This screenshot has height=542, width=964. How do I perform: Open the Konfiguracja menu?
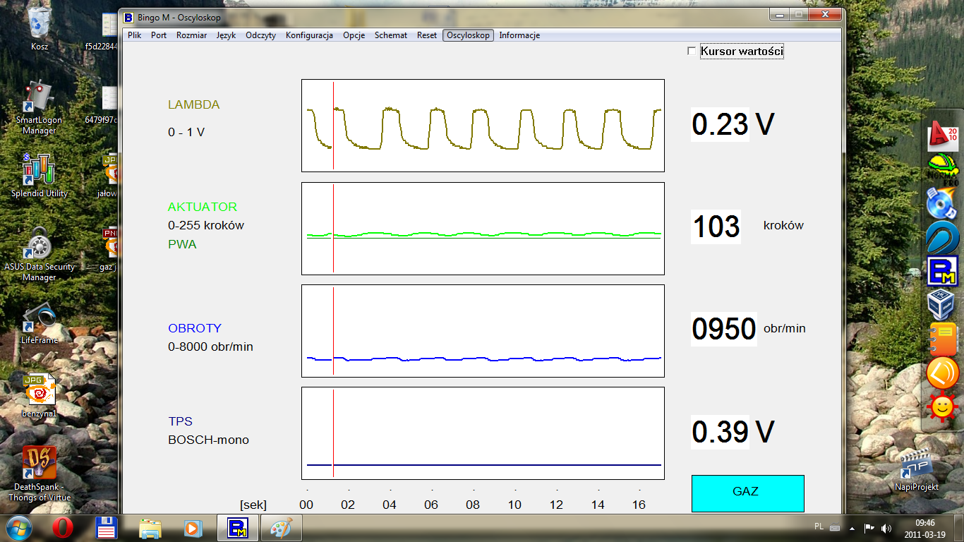309,35
